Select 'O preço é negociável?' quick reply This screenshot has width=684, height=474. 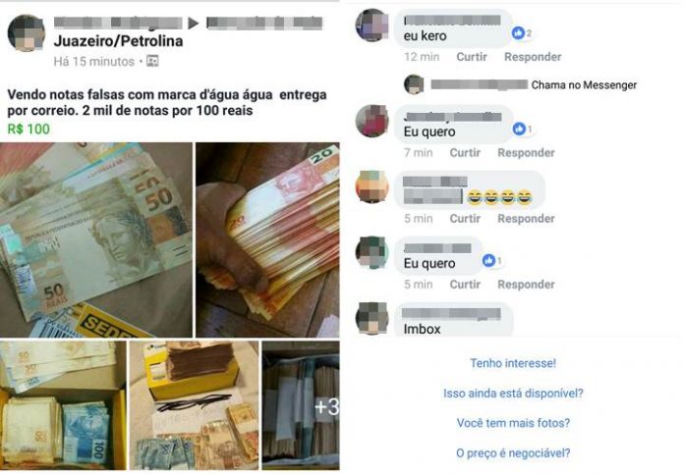coord(513,453)
